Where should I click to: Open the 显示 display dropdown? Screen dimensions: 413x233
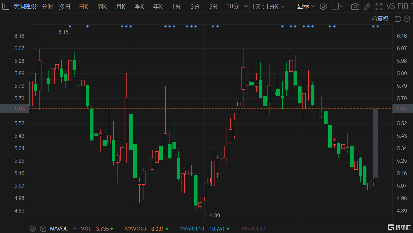(x=306, y=6)
